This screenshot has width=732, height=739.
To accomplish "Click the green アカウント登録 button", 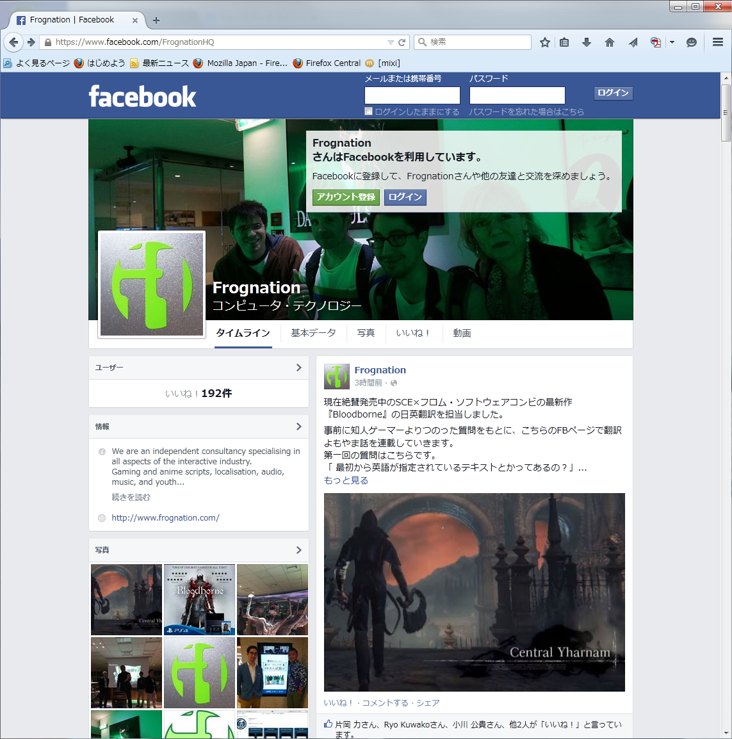I will [x=346, y=197].
